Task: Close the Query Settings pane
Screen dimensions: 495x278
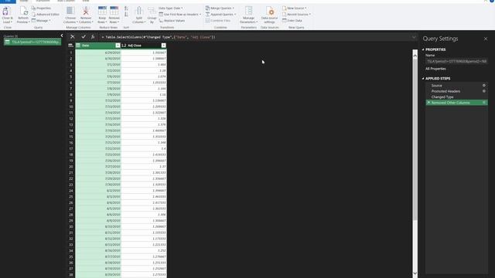Action: pyautogui.click(x=486, y=39)
